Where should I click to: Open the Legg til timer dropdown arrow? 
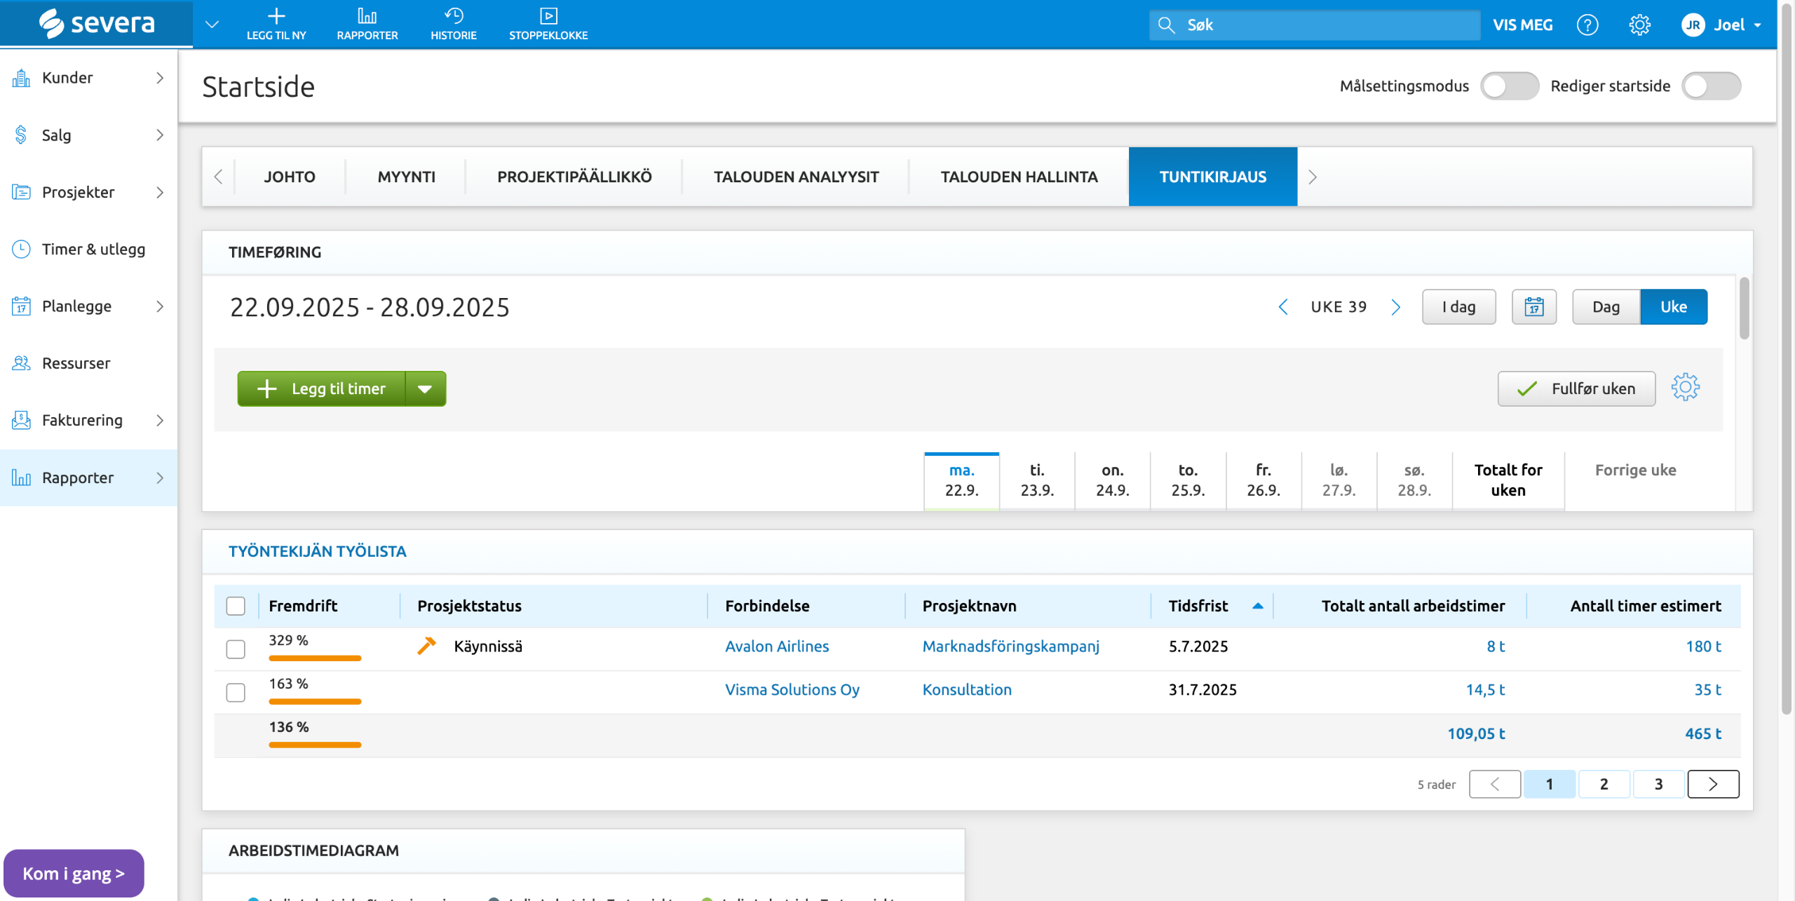point(425,389)
